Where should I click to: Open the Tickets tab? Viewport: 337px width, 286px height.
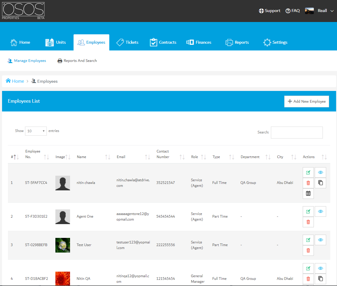pos(127,43)
